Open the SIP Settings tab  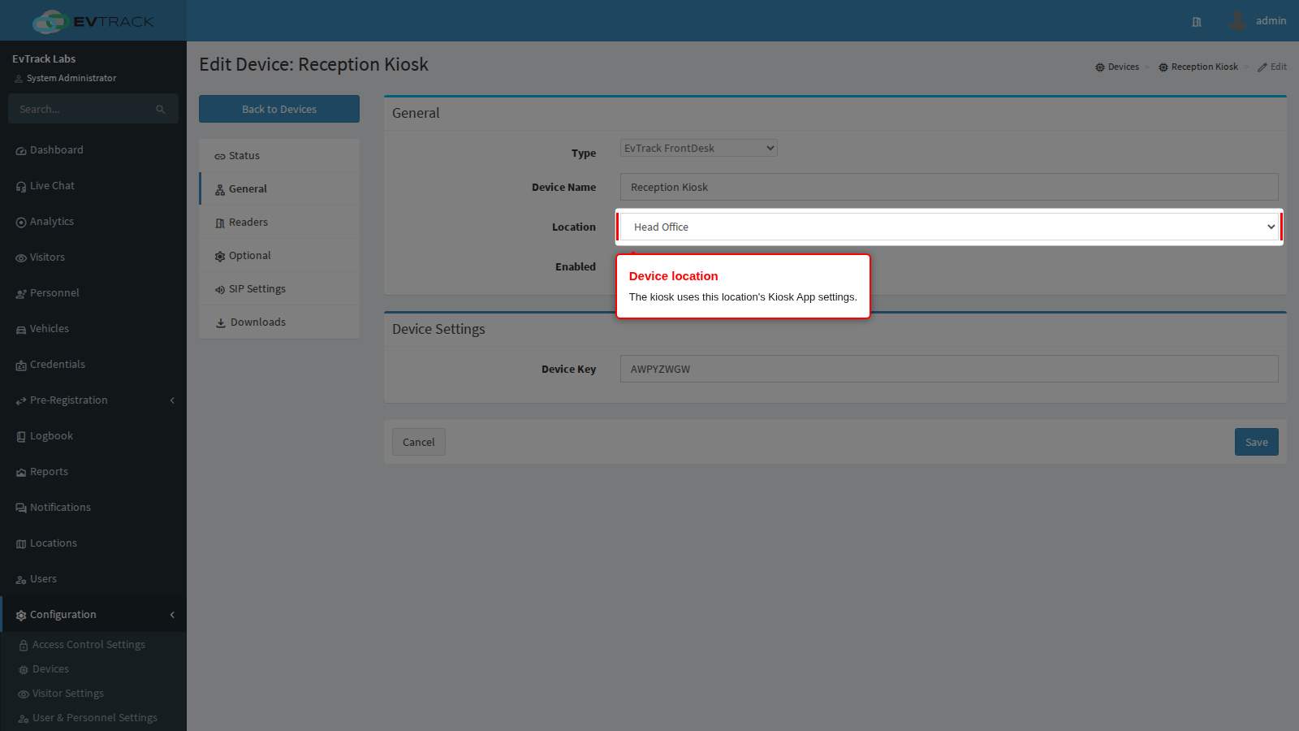point(279,289)
